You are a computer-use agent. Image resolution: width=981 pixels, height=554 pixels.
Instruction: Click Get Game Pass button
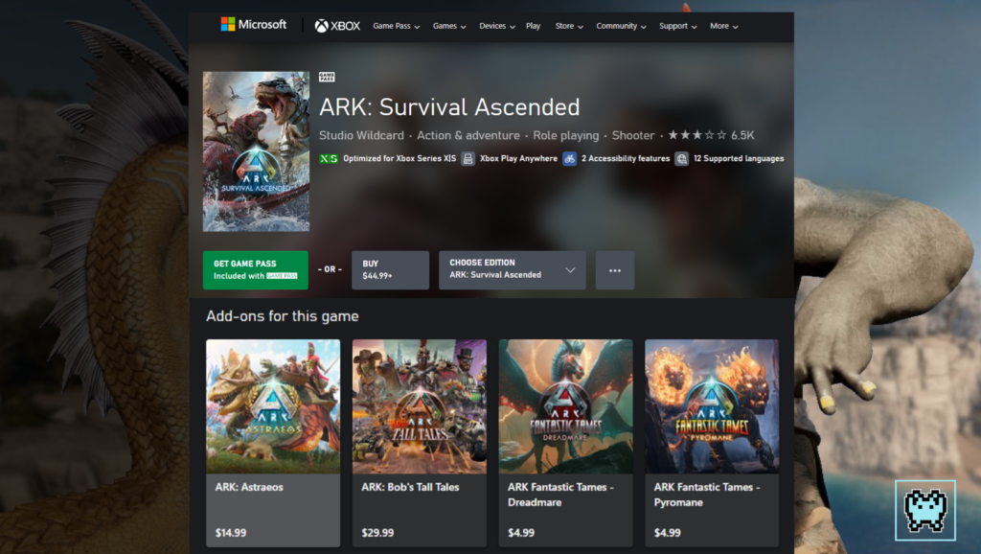point(255,270)
